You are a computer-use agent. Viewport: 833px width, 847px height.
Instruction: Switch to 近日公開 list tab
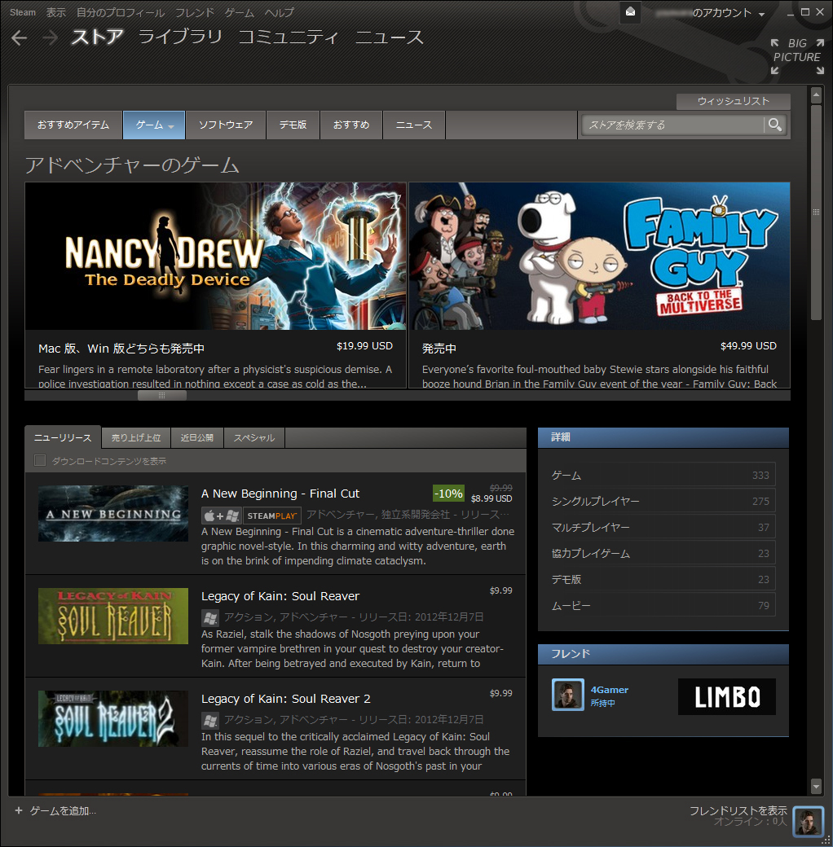[196, 437]
